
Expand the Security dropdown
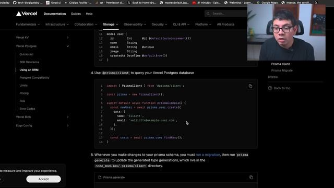159,25
